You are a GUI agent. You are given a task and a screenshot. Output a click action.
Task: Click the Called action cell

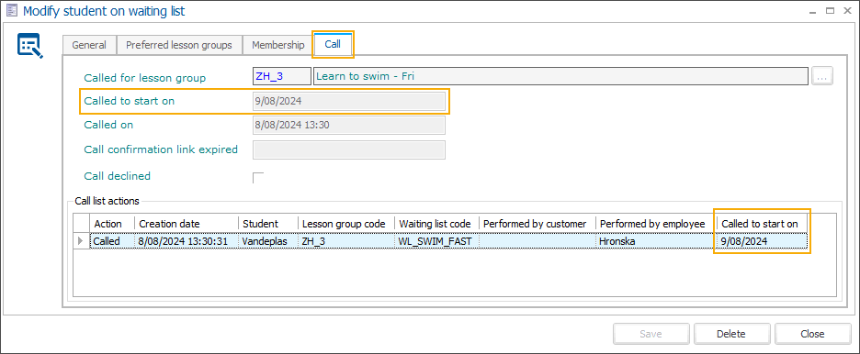point(112,241)
